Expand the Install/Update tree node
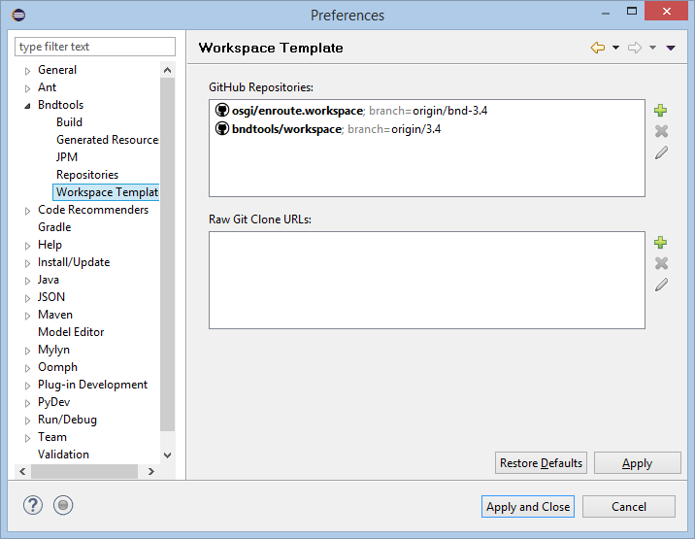Screen dimensions: 695x539 click(x=27, y=263)
